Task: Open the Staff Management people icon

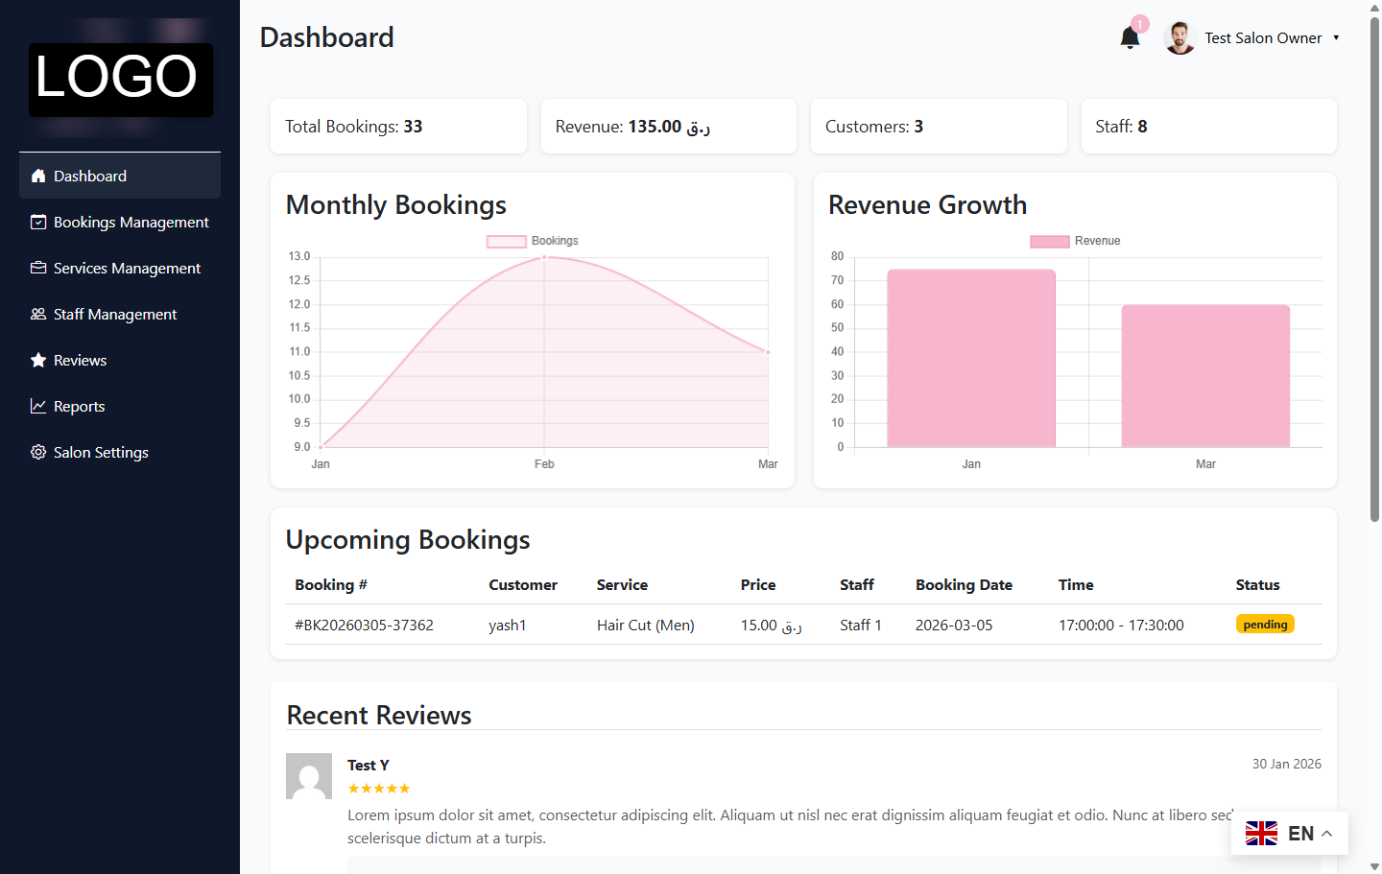Action: (x=37, y=314)
